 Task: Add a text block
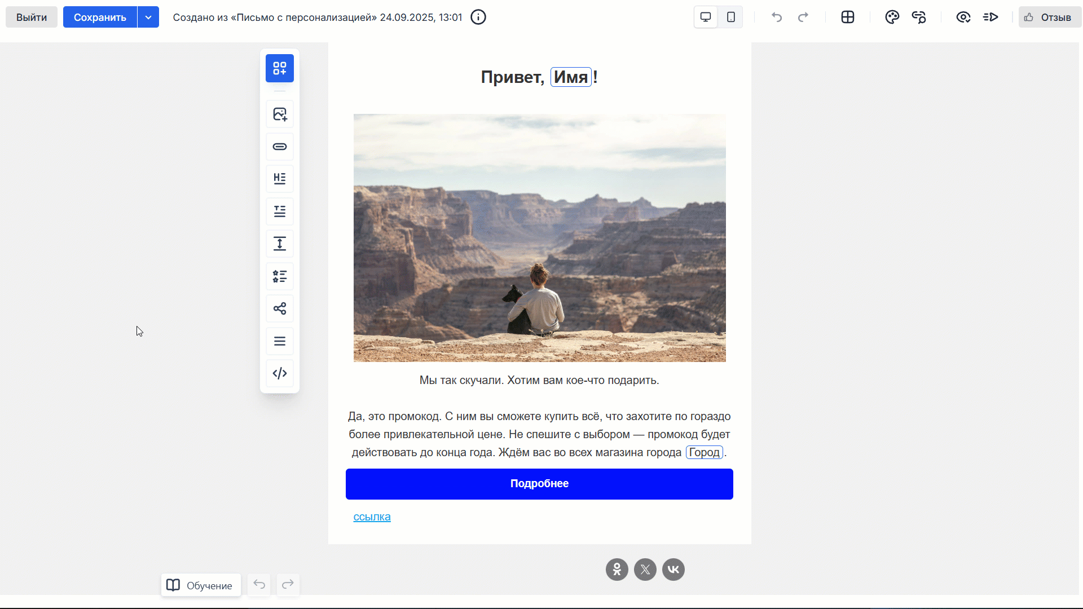coord(280,211)
